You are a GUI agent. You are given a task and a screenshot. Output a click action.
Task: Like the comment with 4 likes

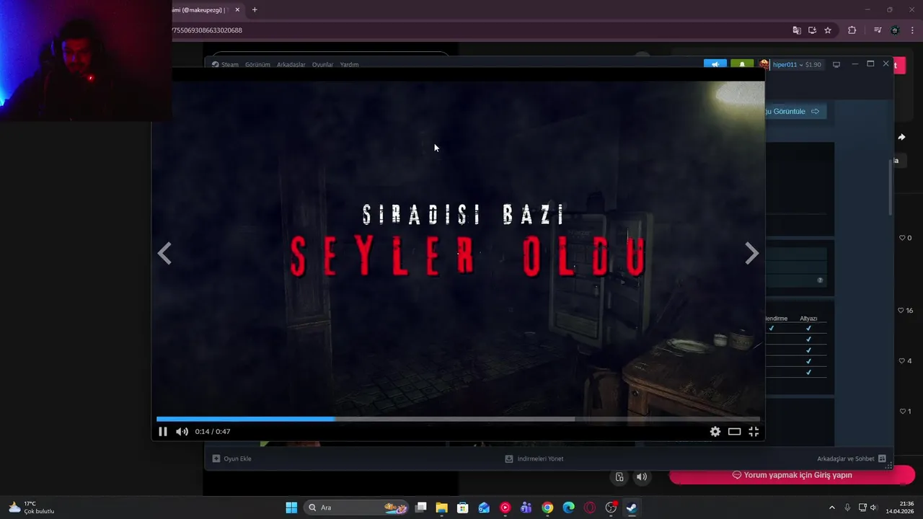[x=901, y=361]
